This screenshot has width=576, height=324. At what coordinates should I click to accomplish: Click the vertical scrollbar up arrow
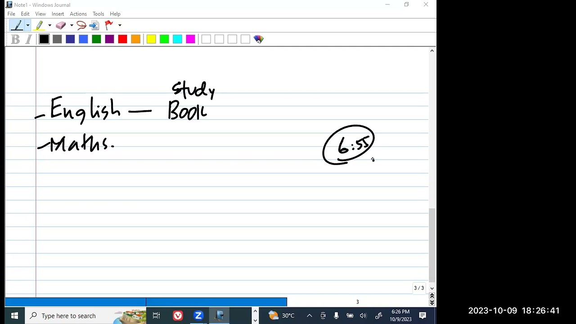click(432, 50)
